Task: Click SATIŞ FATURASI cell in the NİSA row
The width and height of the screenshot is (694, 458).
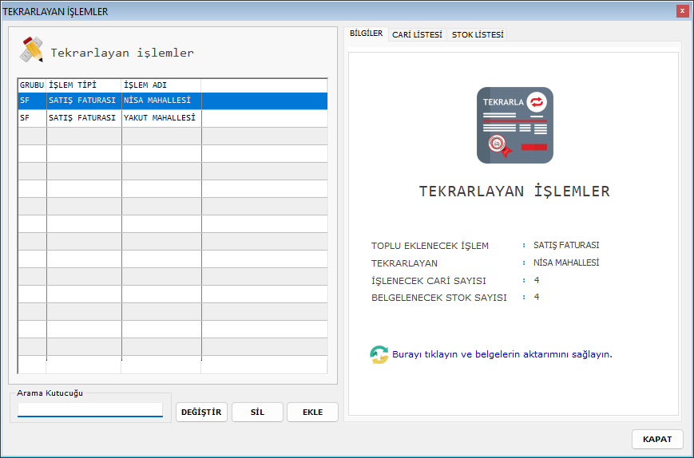Action: 84,101
